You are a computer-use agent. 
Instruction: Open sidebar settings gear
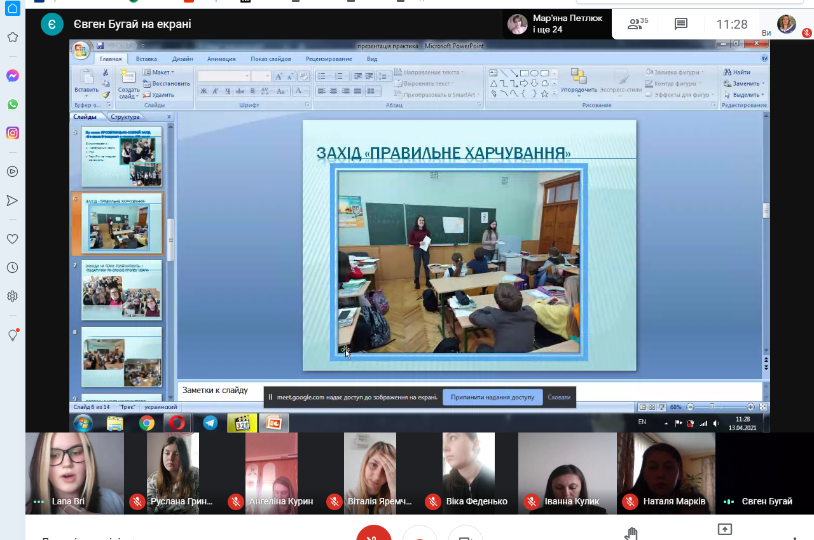pyautogui.click(x=12, y=296)
